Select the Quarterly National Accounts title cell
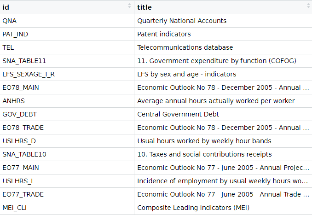 pos(182,21)
